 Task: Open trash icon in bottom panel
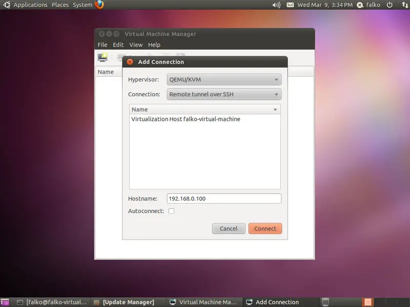325,302
